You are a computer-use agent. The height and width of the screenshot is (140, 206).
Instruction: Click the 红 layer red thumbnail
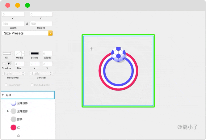(13, 128)
